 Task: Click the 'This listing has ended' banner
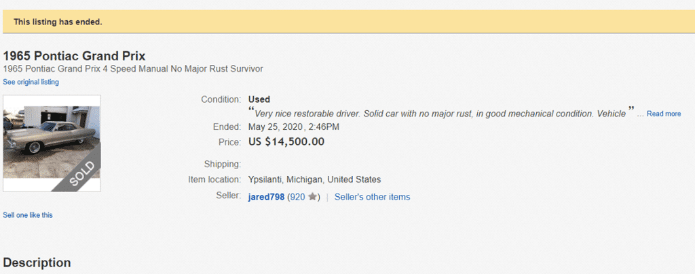pos(58,22)
